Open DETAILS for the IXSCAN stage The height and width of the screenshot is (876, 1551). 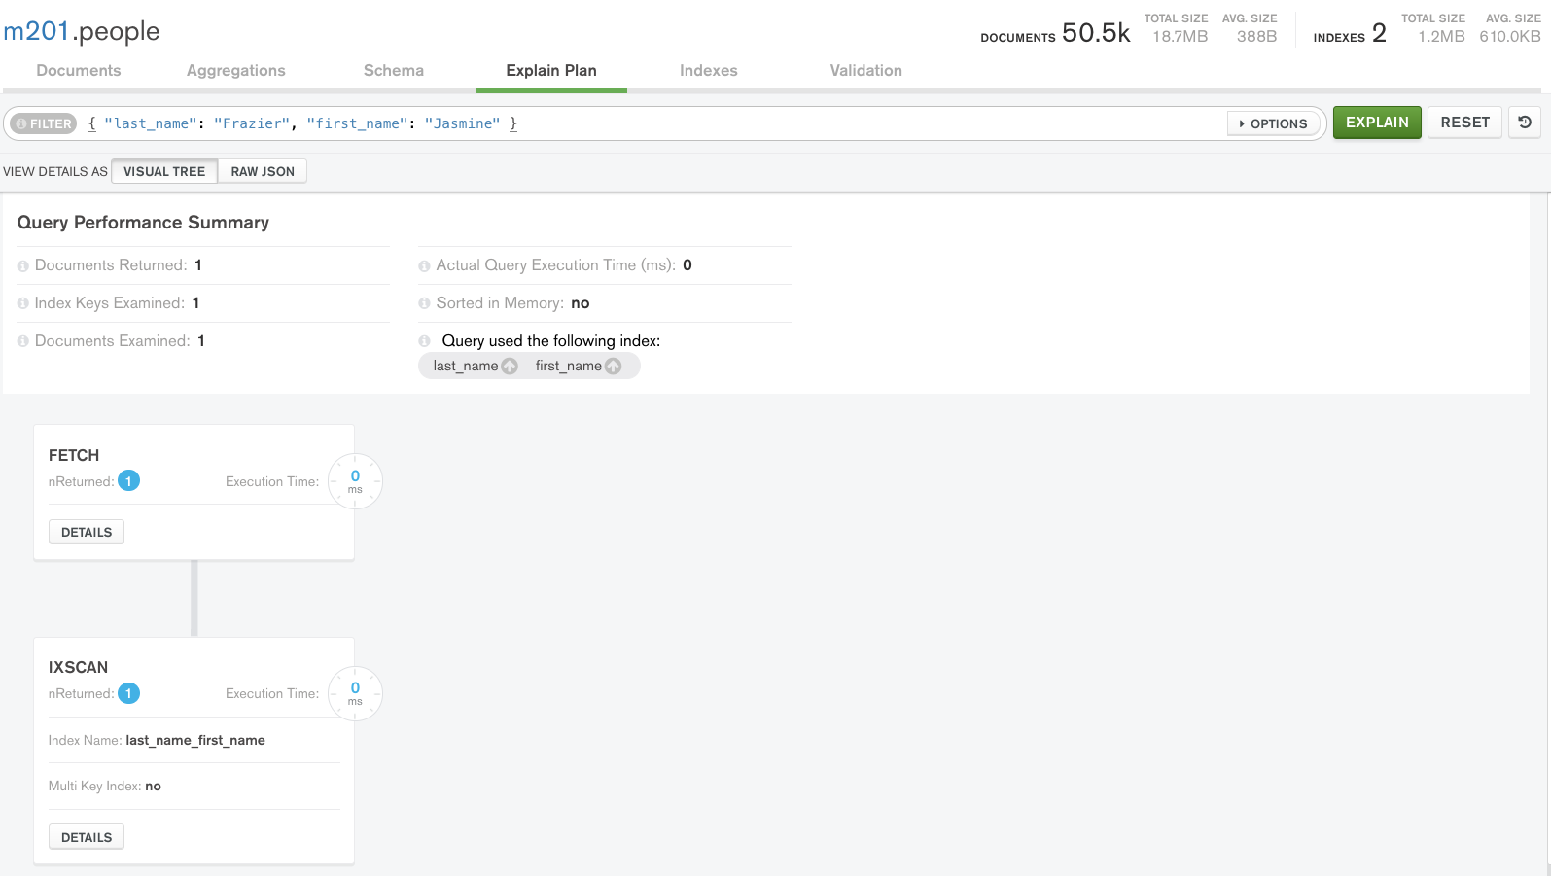click(87, 837)
